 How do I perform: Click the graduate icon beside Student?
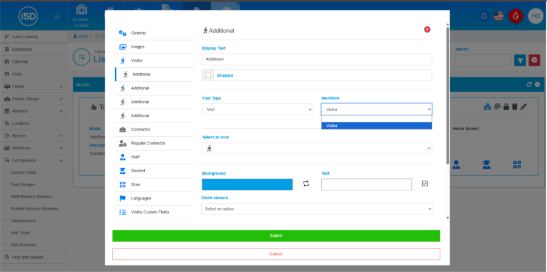tap(122, 170)
